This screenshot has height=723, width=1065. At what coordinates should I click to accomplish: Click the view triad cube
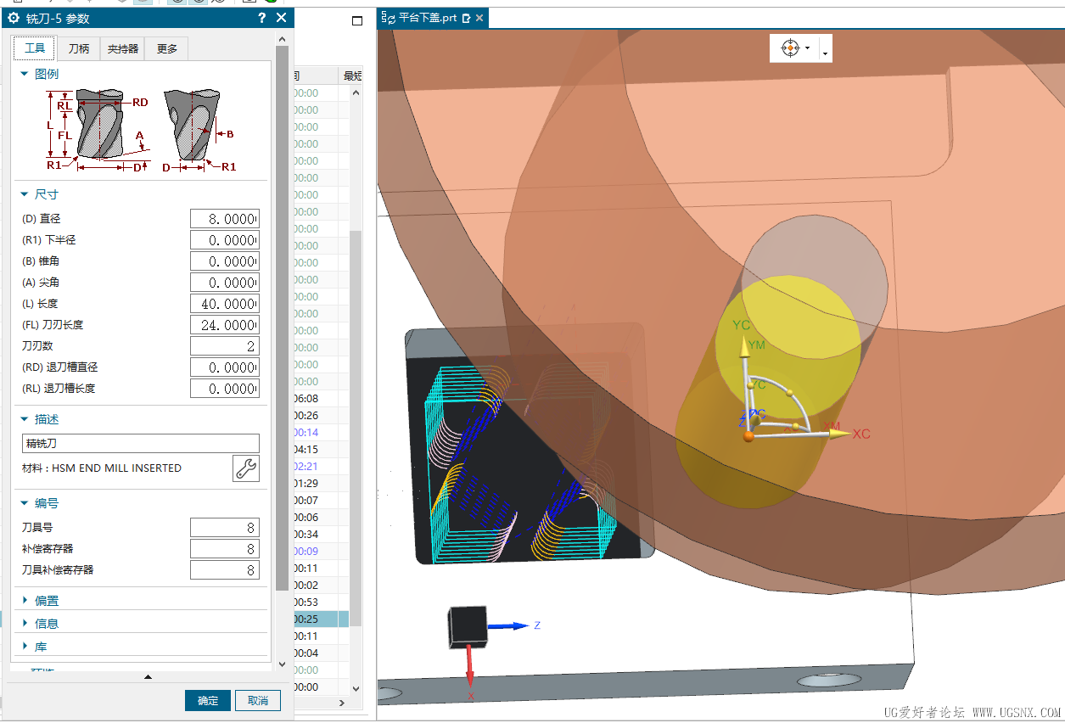468,626
